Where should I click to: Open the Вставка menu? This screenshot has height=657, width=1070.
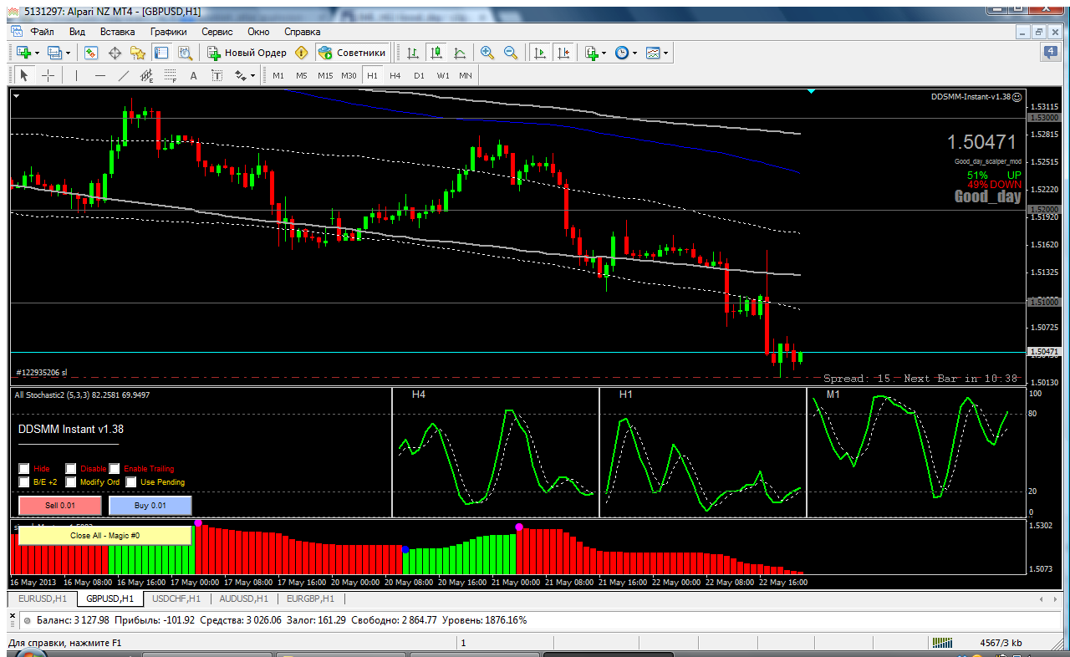click(117, 31)
